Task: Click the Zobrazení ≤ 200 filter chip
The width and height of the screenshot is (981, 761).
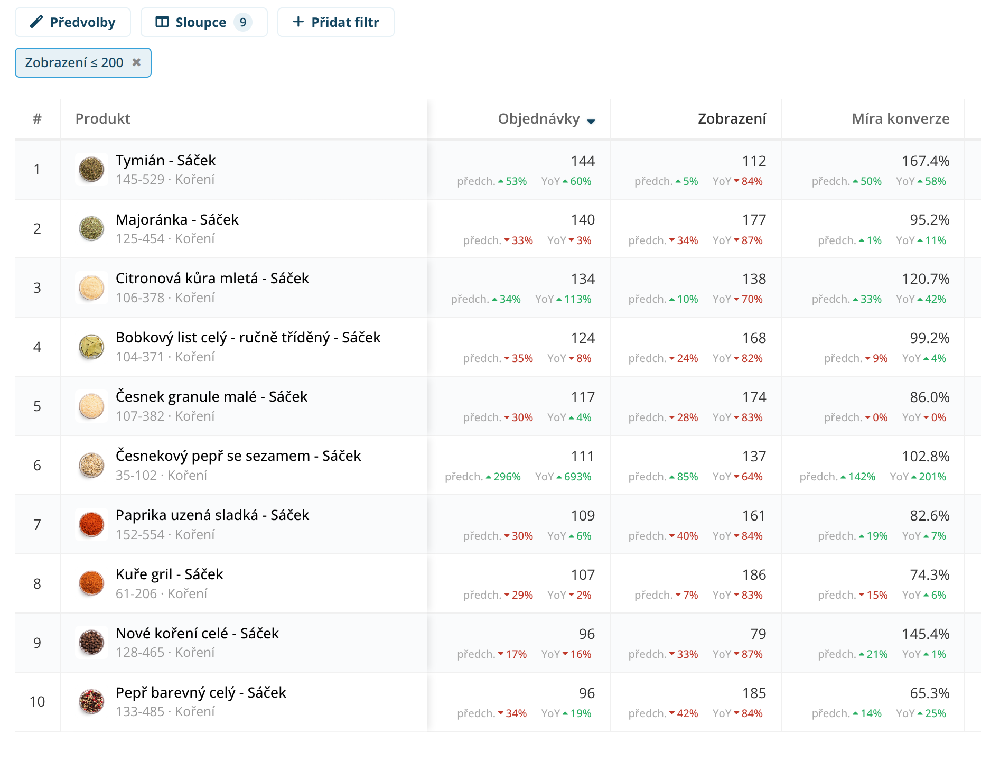Action: click(x=74, y=63)
